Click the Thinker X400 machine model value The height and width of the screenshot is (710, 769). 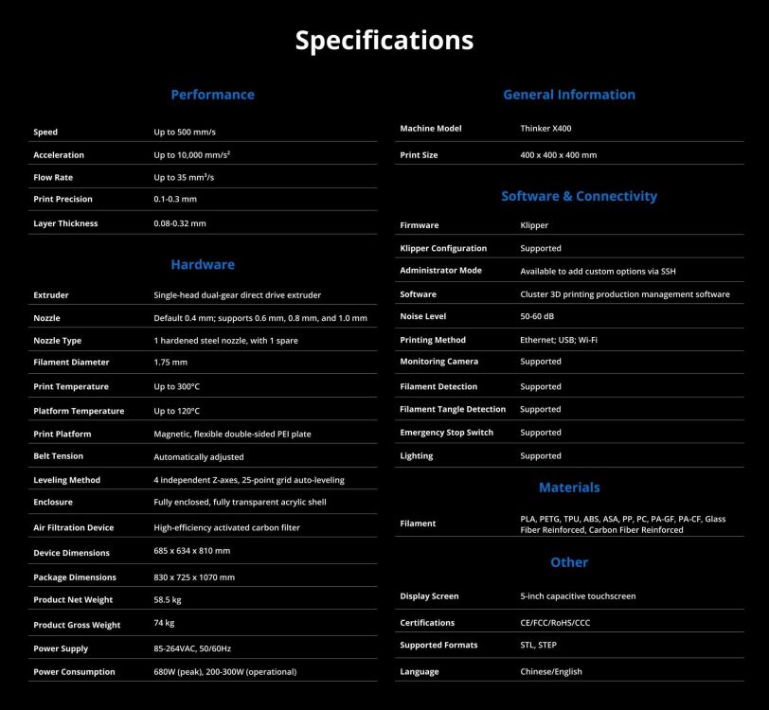pos(545,129)
